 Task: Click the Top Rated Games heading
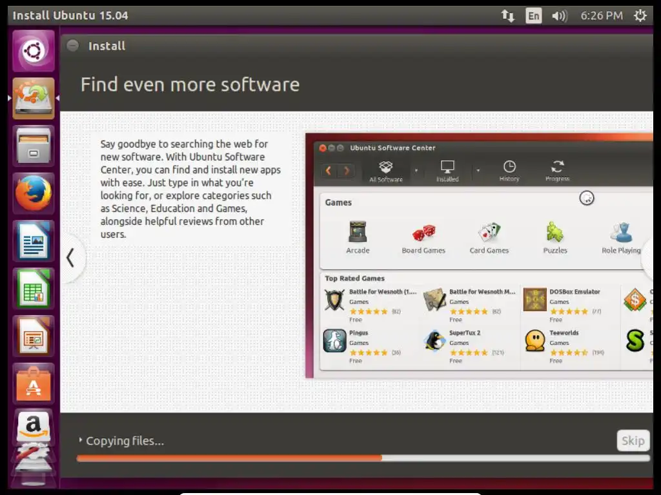click(x=354, y=278)
